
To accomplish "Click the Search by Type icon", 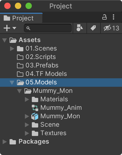I will [x=80, y=28].
